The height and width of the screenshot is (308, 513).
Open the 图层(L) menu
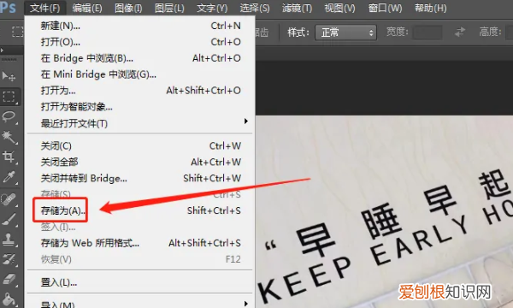[169, 8]
